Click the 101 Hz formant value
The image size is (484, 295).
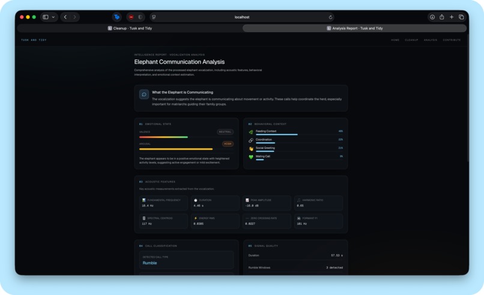(302, 224)
